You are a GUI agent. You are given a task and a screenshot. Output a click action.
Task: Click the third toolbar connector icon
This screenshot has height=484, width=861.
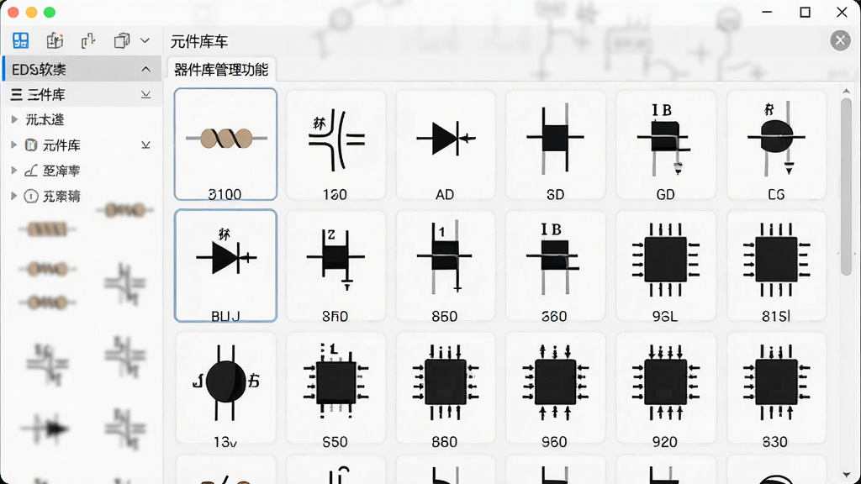(x=87, y=40)
